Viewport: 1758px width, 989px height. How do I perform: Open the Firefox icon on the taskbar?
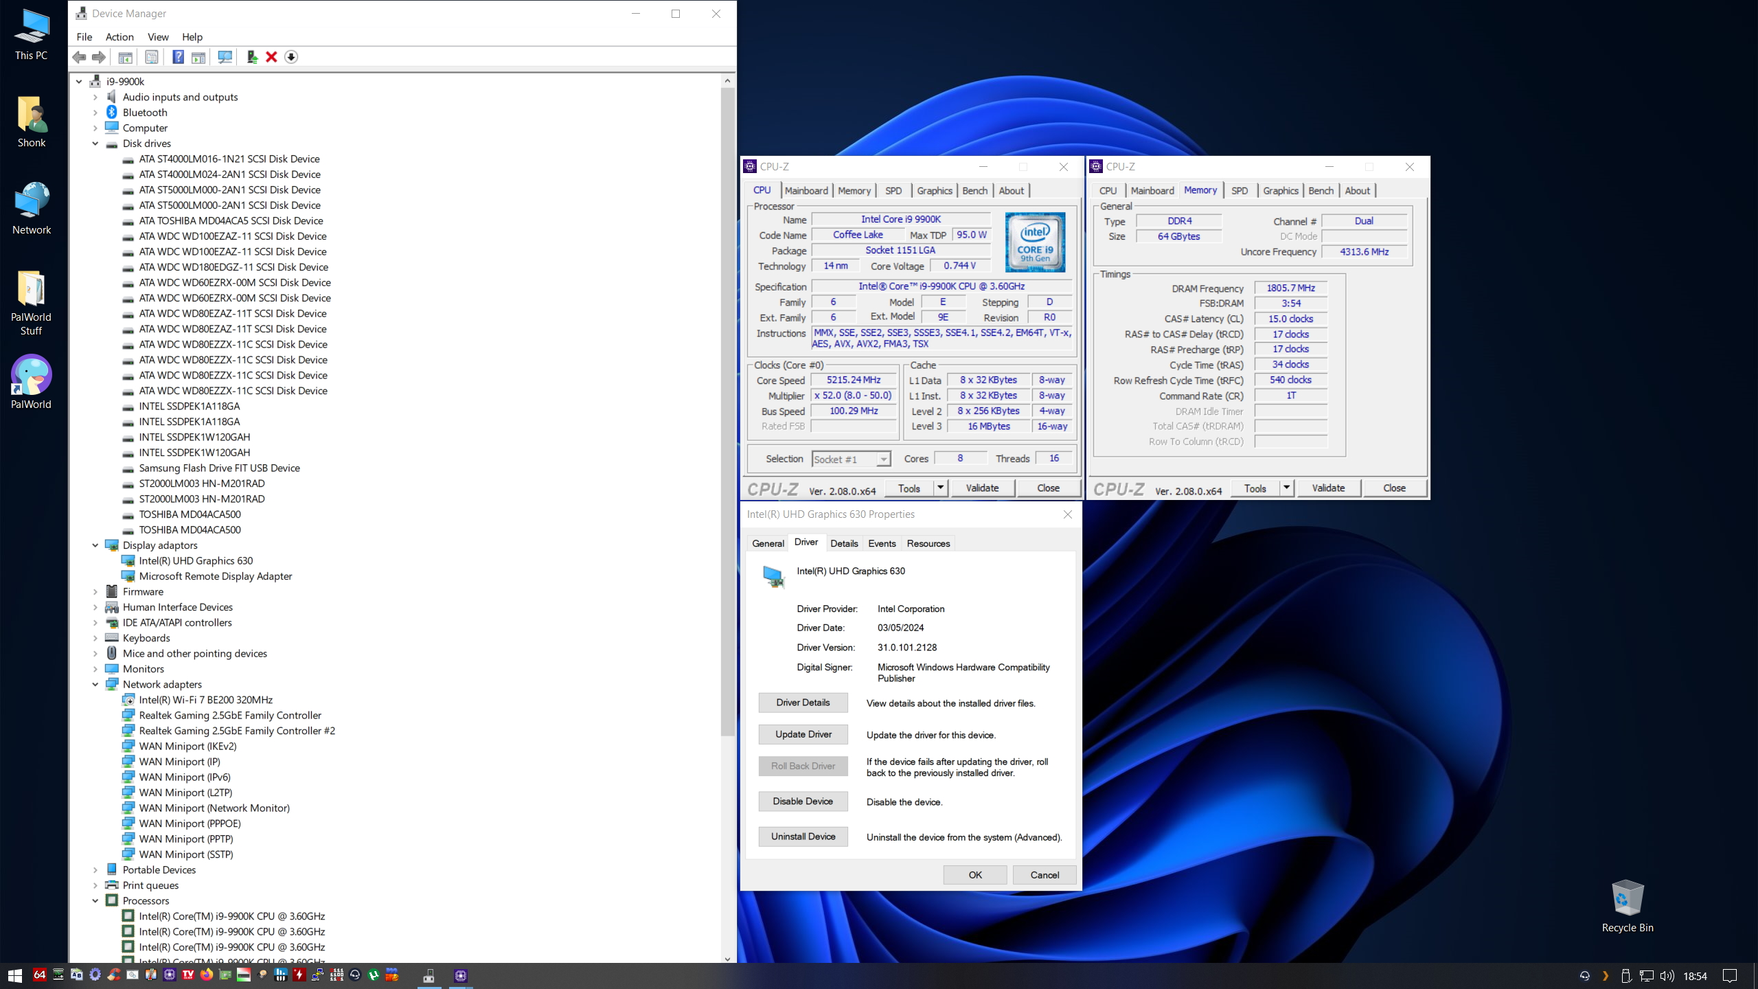207,975
